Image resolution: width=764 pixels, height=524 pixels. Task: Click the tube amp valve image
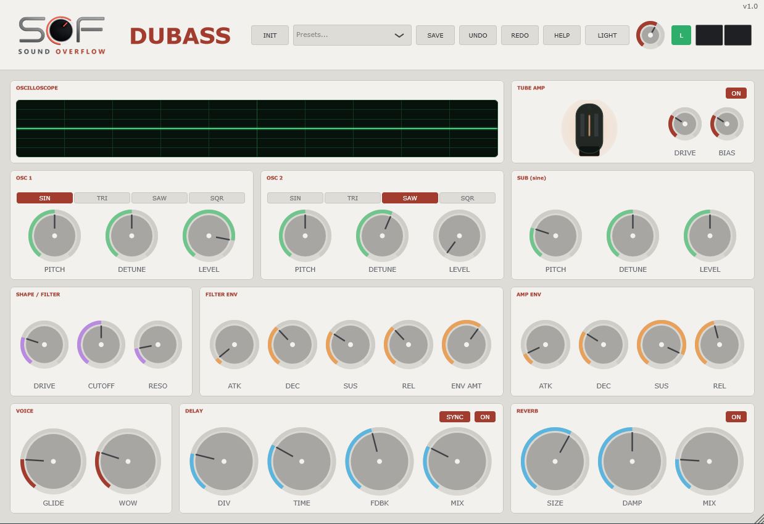[589, 129]
